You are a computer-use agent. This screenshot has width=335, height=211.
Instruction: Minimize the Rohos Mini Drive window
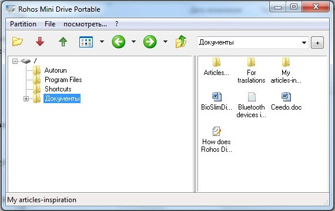278,8
